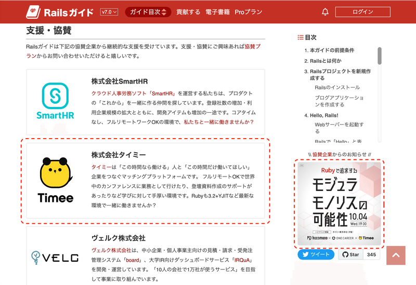The width and height of the screenshot is (416, 285).
Task: Open the notification bell
Action: pos(325,12)
